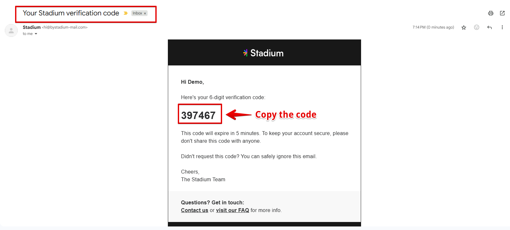This screenshot has width=510, height=230.
Task: Select the sender address hi@bystadium-mail.com
Action: (65, 27)
